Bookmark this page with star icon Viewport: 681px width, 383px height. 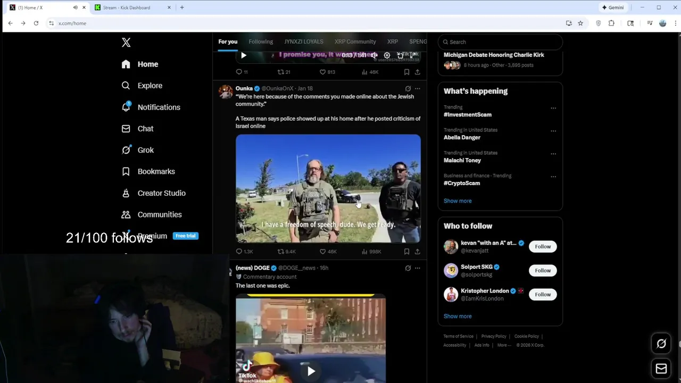pyautogui.click(x=580, y=23)
